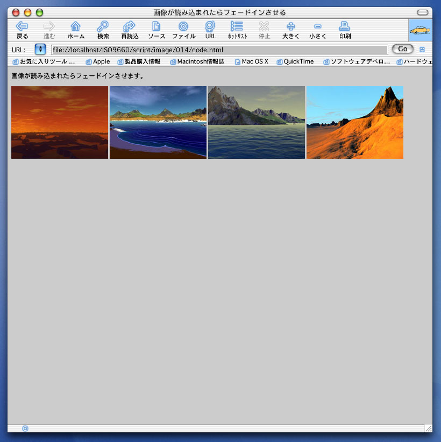Click the red sunset landscape image
Screen dimensions: 441x442
click(60, 122)
